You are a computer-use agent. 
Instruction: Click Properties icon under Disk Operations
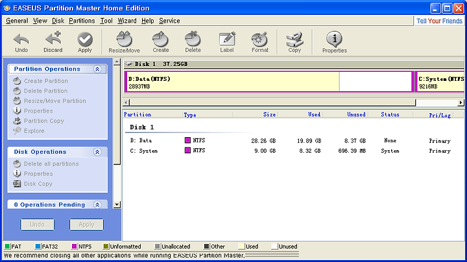[x=17, y=173]
